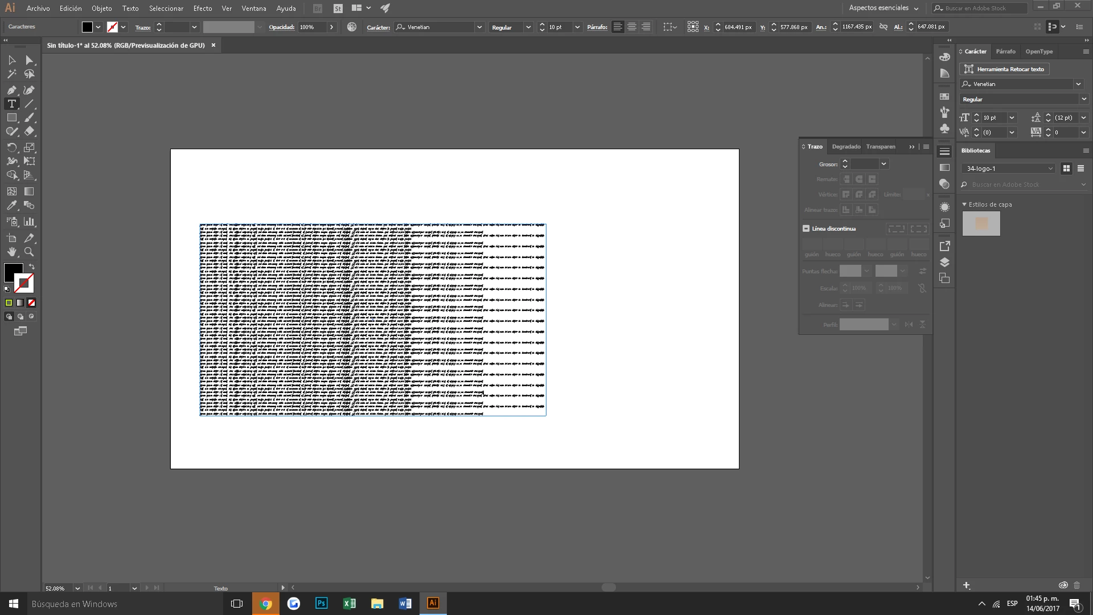Image resolution: width=1093 pixels, height=615 pixels.
Task: Open the Efecto menu
Action: pyautogui.click(x=202, y=9)
